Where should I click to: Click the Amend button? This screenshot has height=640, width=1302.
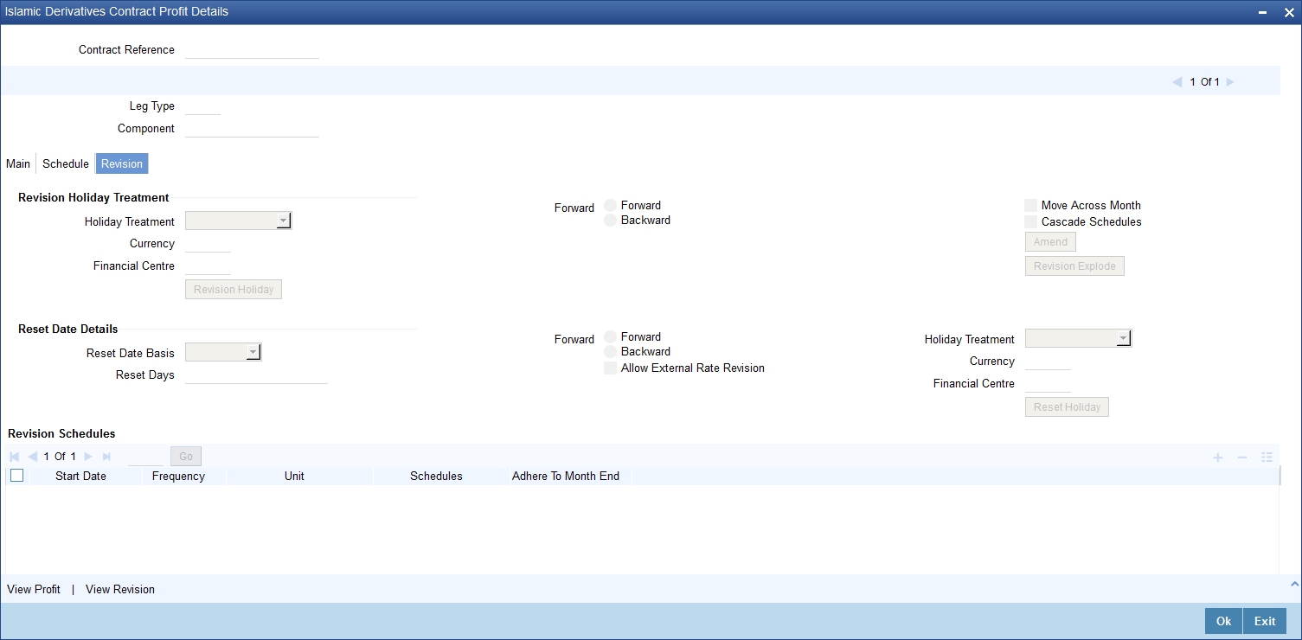click(1050, 242)
